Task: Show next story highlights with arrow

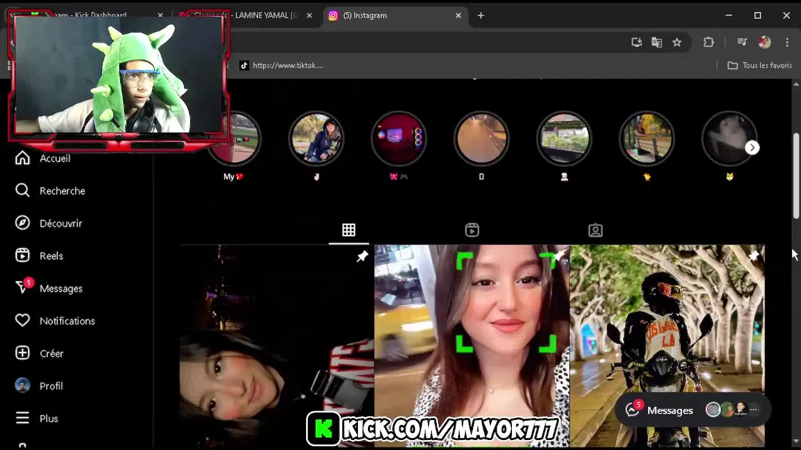Action: click(752, 147)
